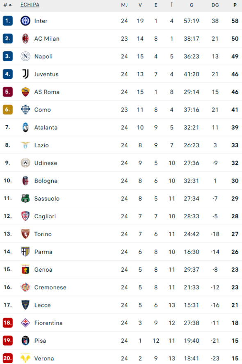Image resolution: width=242 pixels, height=364 pixels.
Task: Sort by the MJ matches played column
Action: (124, 5)
